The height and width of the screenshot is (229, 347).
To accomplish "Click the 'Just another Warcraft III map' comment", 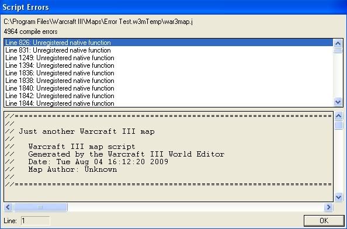I will pyautogui.click(x=86, y=131).
